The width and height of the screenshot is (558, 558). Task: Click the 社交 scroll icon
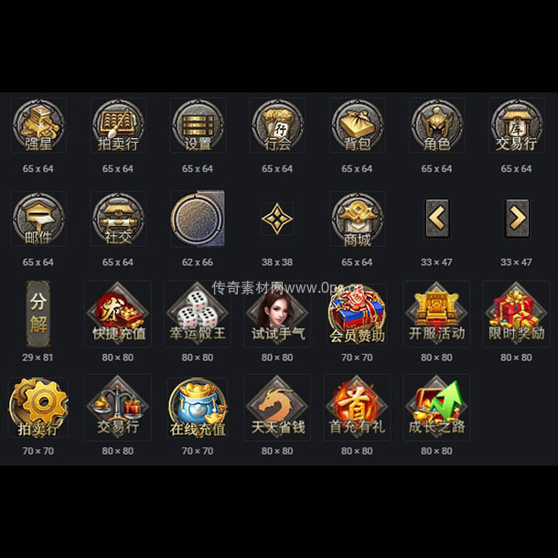coord(118,219)
